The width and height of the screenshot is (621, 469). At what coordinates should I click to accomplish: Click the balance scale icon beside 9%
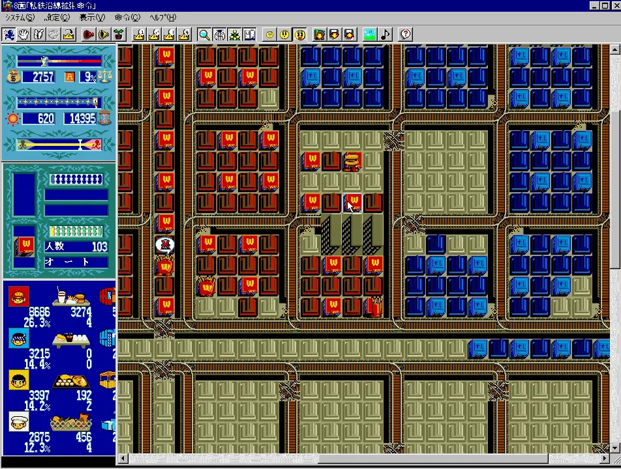[105, 76]
